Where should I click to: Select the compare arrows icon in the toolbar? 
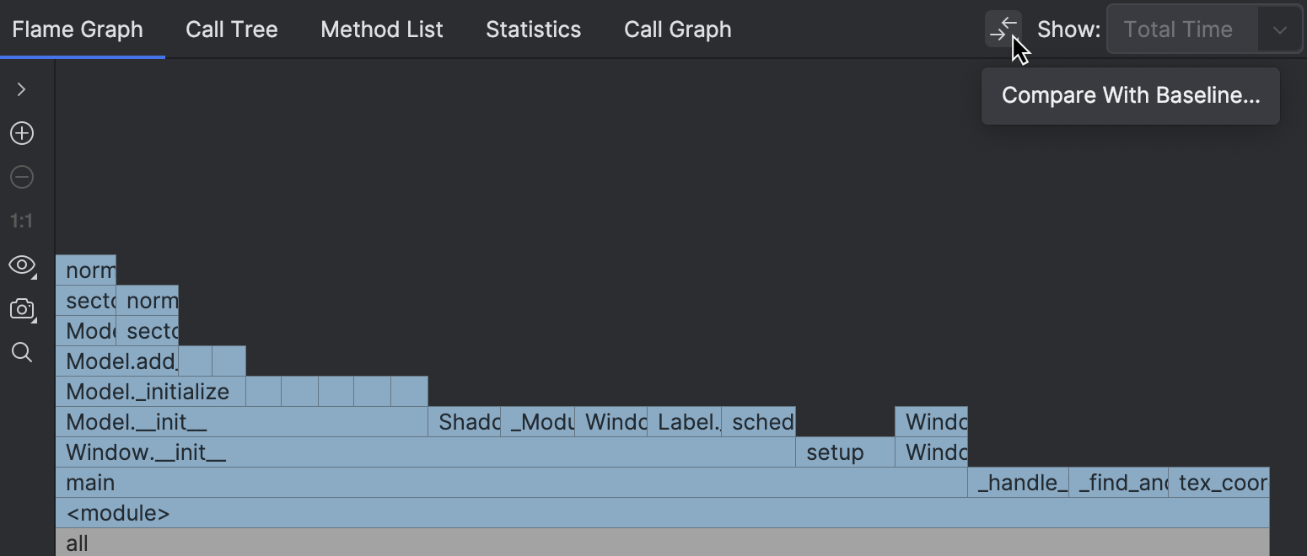[x=1003, y=28]
